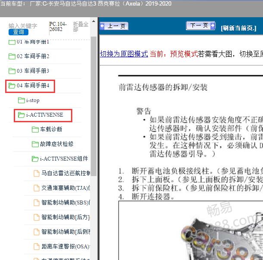Image resolution: width=263 pixels, height=260 pixels.
Task: Click the 刷新当前页 refresh link
Action: point(238,28)
